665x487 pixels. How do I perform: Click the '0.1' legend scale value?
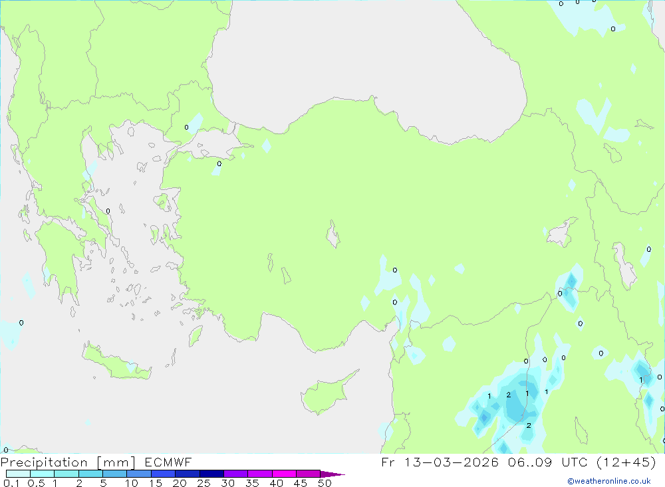11,483
